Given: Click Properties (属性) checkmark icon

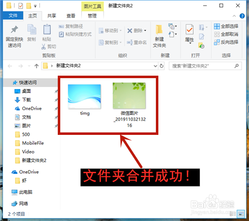Looking at the screenshot, I should [189, 30].
